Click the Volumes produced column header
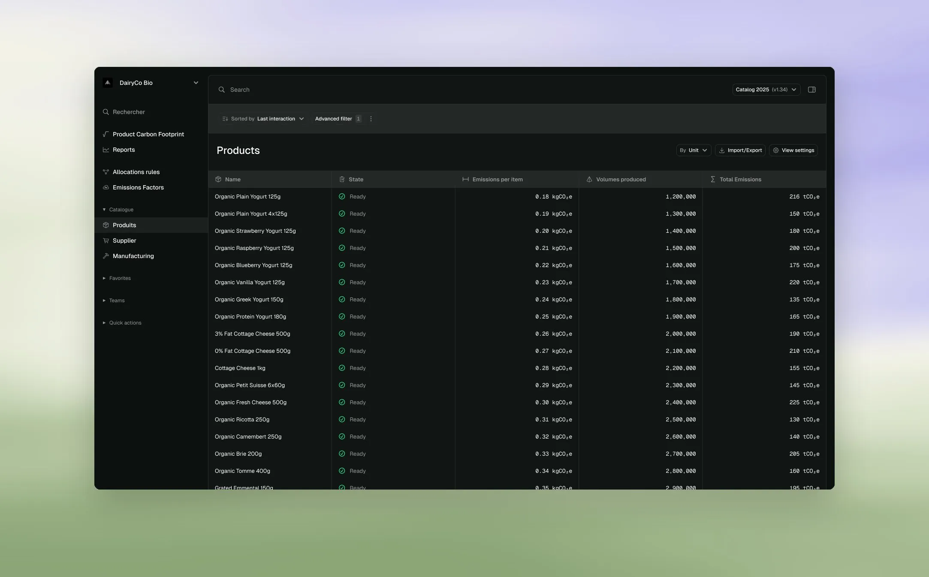 [x=640, y=179]
